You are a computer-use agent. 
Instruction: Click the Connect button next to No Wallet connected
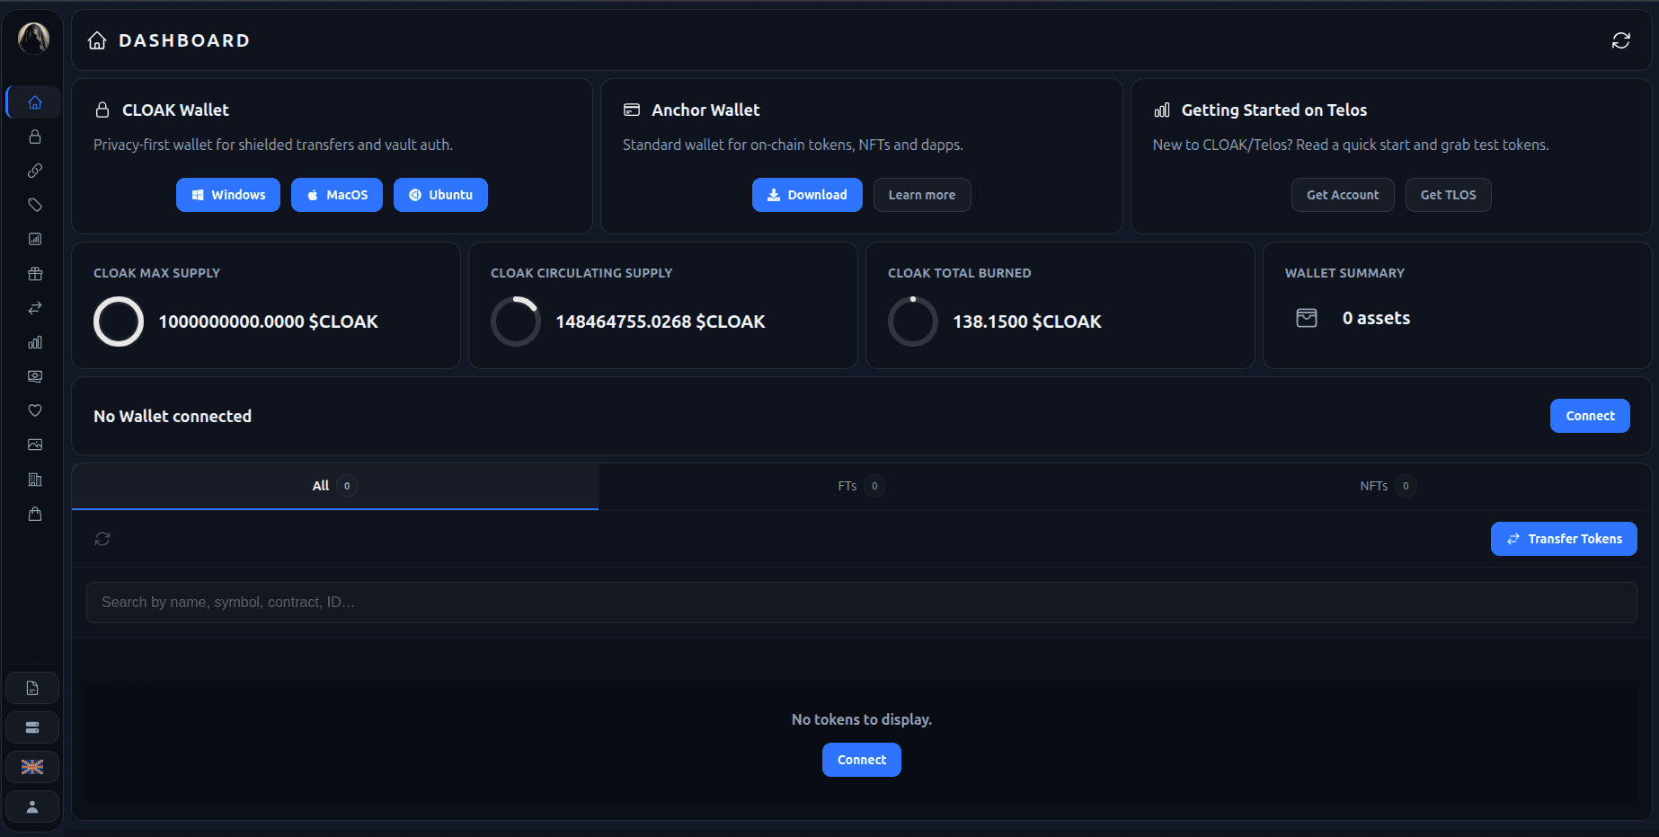coord(1589,416)
